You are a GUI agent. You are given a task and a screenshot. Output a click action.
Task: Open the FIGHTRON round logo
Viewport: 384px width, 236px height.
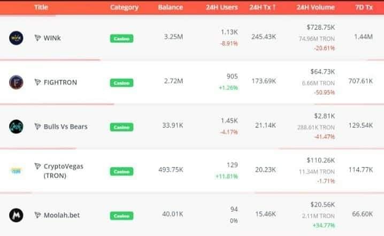pyautogui.click(x=16, y=82)
